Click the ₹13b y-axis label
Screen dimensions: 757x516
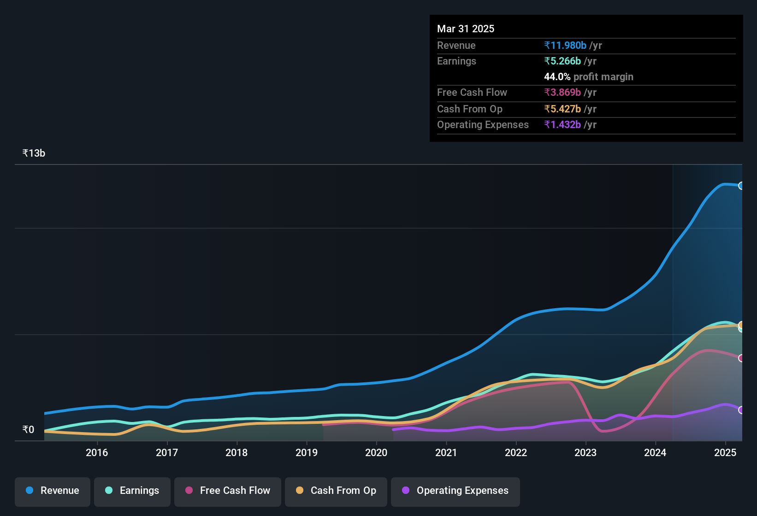click(34, 153)
